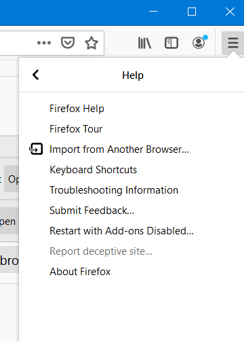The width and height of the screenshot is (244, 341).
Task: Go back using the Help panel arrow
Action: 36,75
